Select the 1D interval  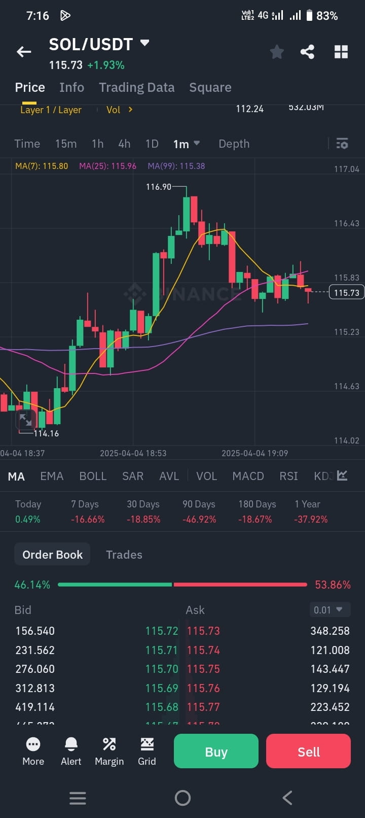coord(152,144)
